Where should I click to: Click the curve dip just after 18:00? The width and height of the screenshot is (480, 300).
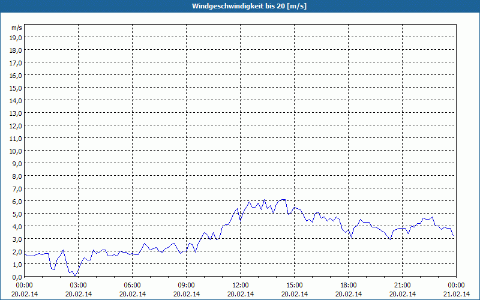point(352,237)
